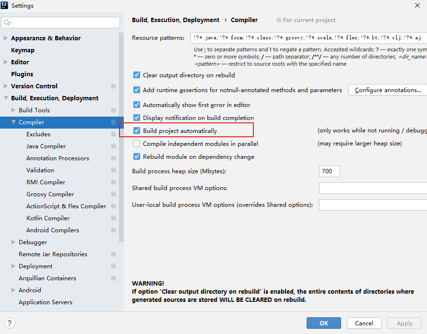Click project-level icon beside Remote Jar Repositories

[113, 254]
